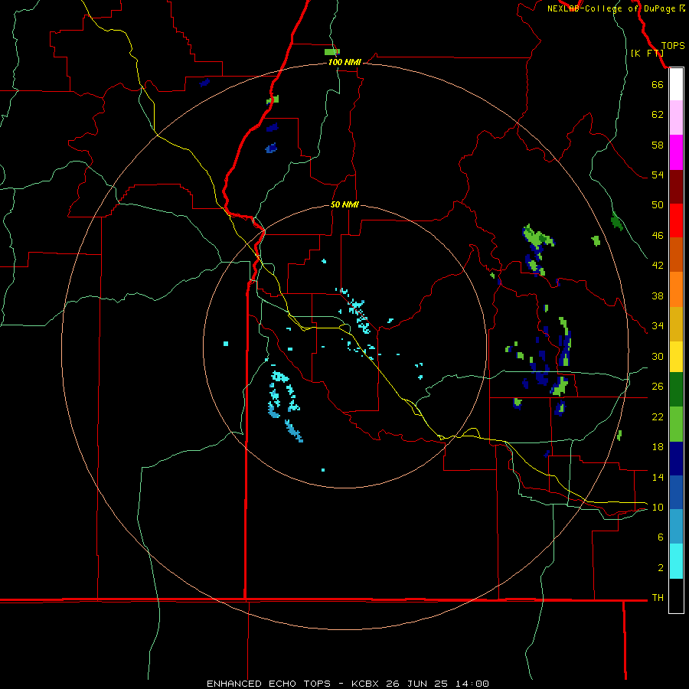
Task: Click the legend value '62'
Action: coord(658,115)
